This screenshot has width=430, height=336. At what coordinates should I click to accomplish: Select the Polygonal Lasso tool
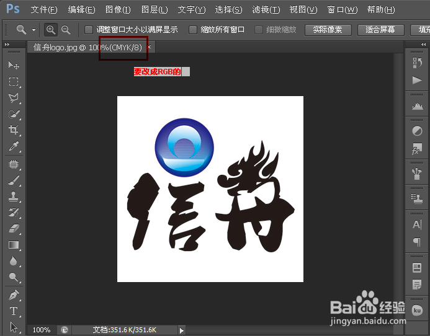coord(14,97)
